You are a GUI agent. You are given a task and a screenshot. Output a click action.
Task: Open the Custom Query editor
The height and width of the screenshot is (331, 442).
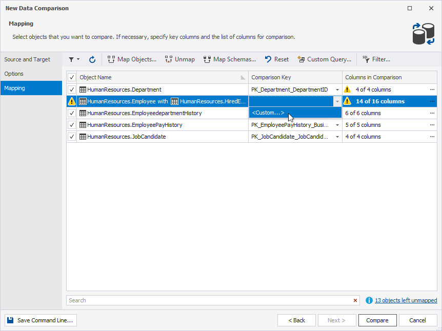[x=325, y=59]
